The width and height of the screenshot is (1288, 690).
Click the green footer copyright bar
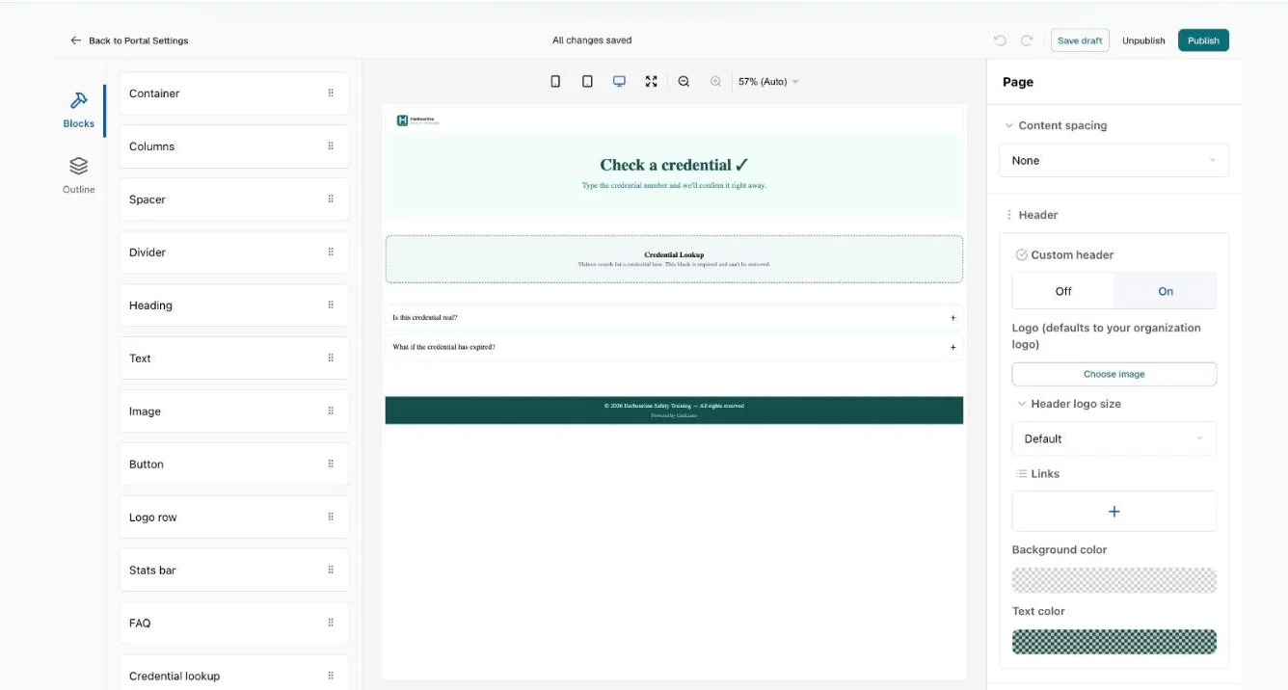(x=674, y=410)
